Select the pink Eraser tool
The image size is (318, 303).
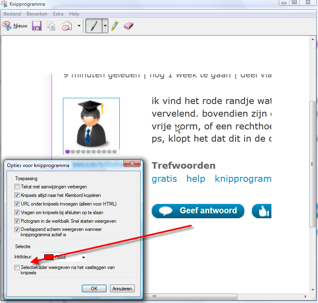(128, 26)
